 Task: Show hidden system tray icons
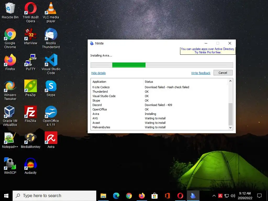point(214,196)
